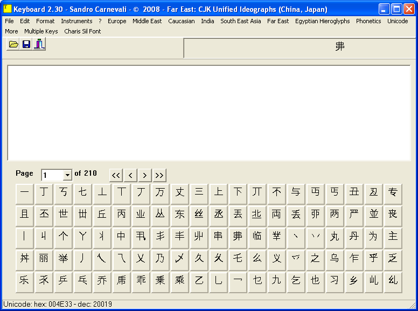Click the Save floppy disk icon
The image size is (418, 311).
[x=26, y=44]
